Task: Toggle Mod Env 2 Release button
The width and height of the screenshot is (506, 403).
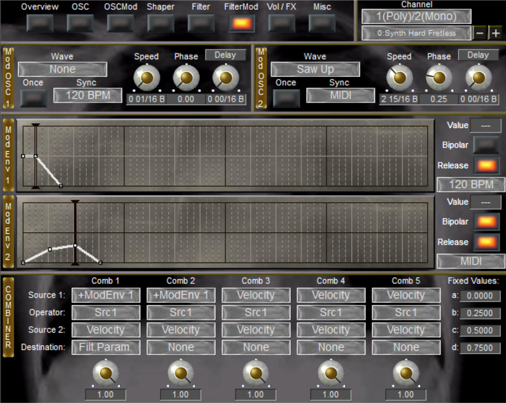Action: pos(486,242)
